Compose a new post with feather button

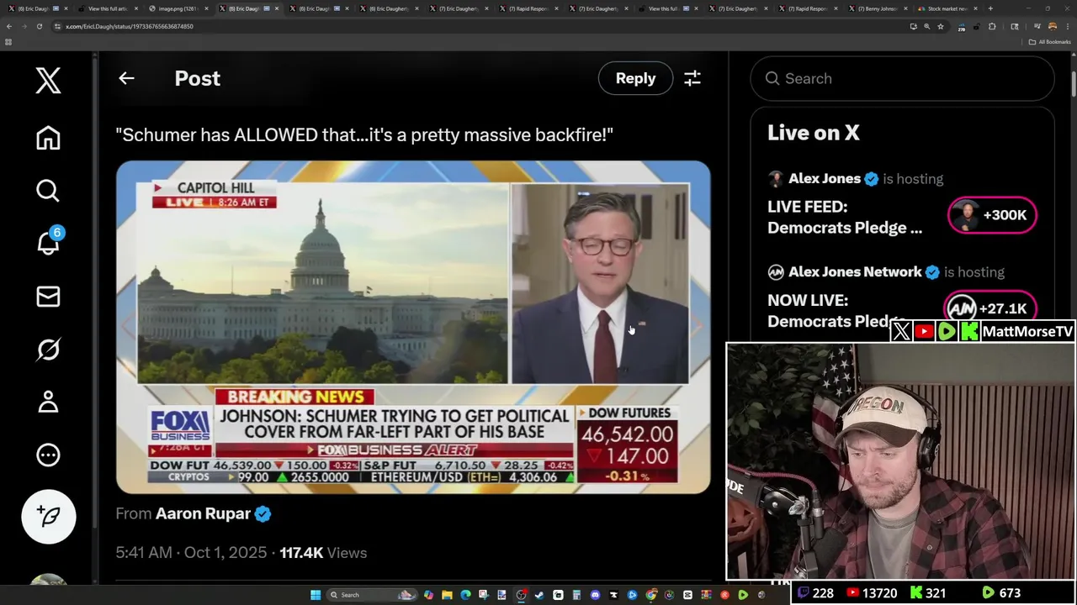click(x=49, y=516)
